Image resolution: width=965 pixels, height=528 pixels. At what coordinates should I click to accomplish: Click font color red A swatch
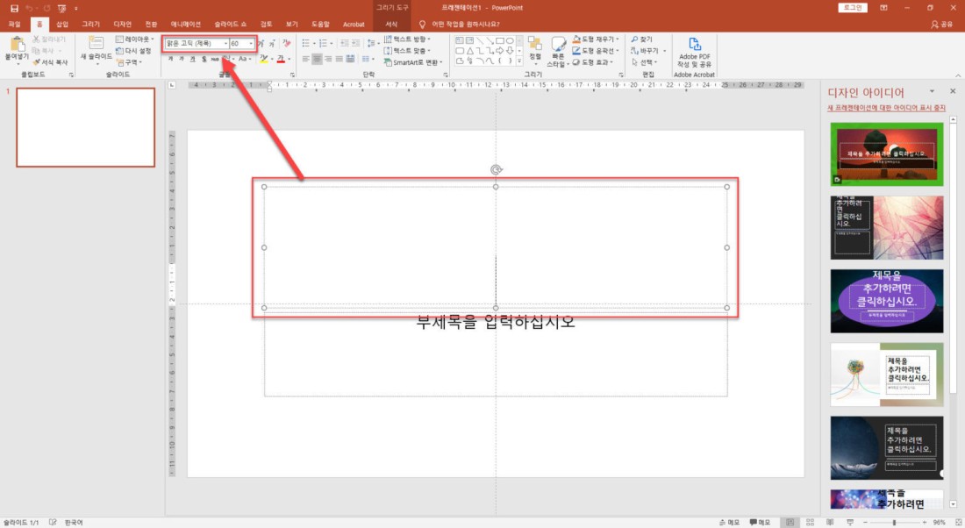tap(280, 59)
